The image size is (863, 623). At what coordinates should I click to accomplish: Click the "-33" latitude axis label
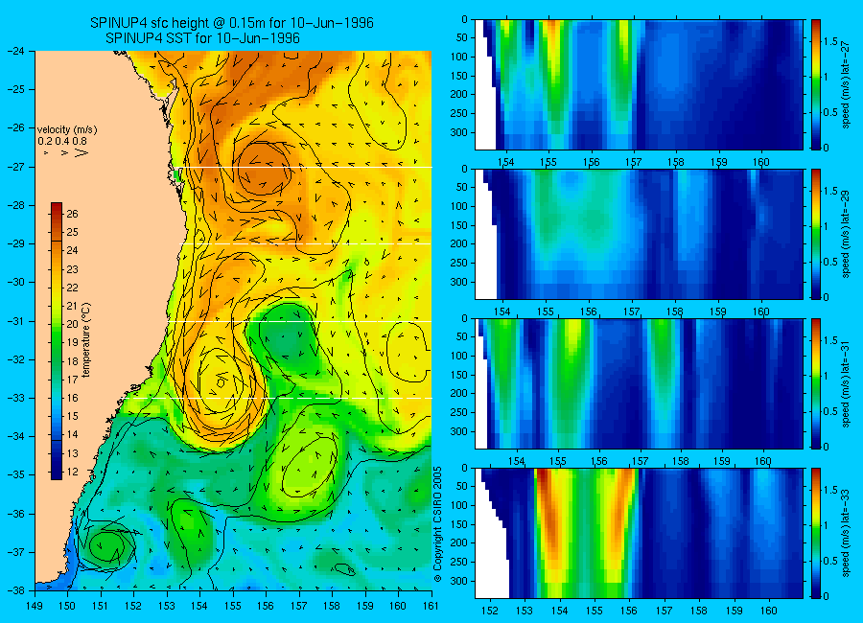(15, 398)
